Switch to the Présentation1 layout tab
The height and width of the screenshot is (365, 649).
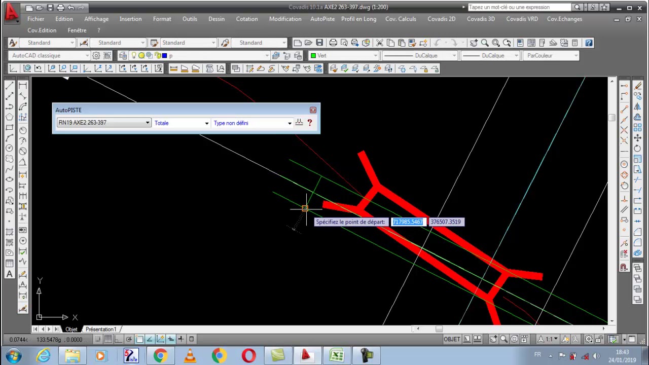pos(101,329)
